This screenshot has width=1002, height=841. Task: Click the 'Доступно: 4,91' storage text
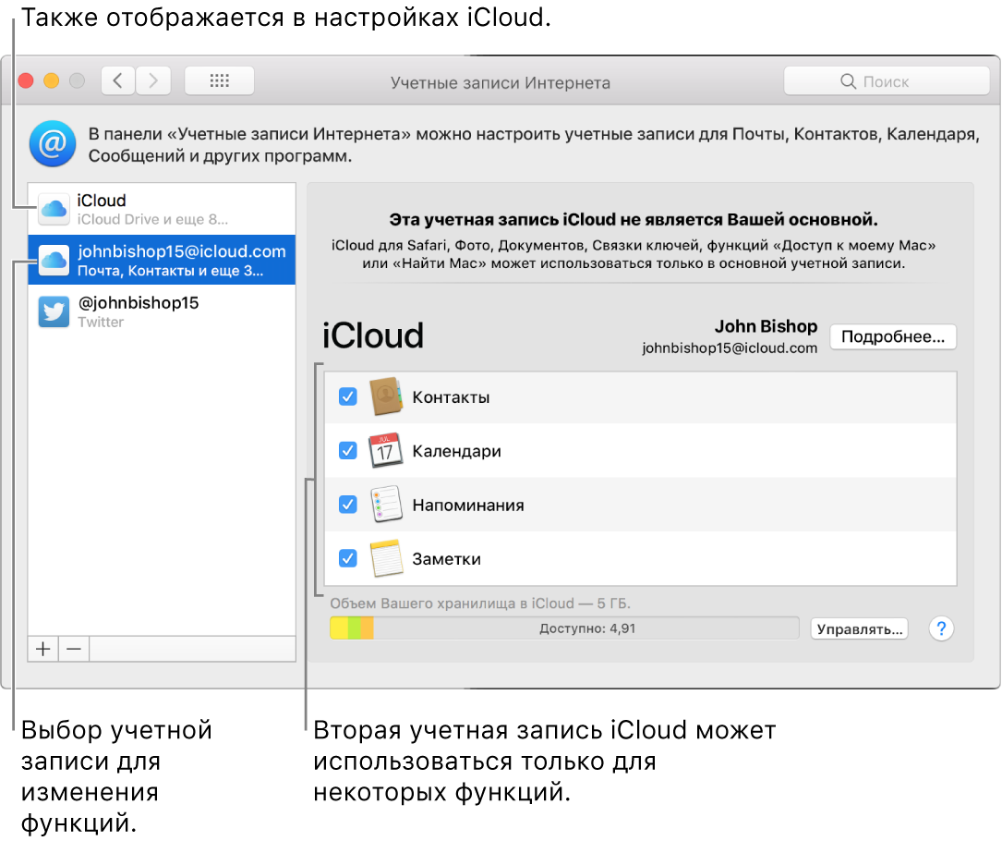tap(587, 628)
